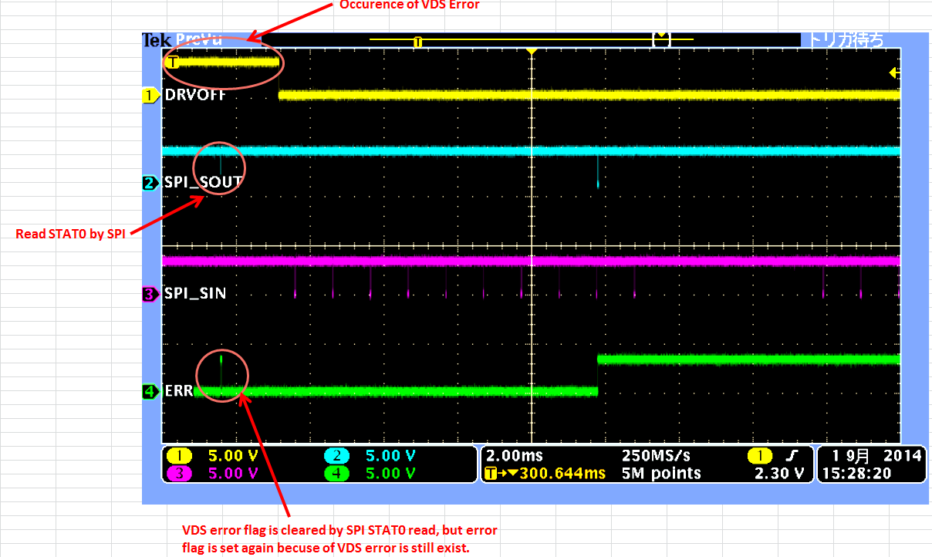The image size is (932, 557).
Task: Click the 15:28:20 time readout
Action: tap(856, 473)
